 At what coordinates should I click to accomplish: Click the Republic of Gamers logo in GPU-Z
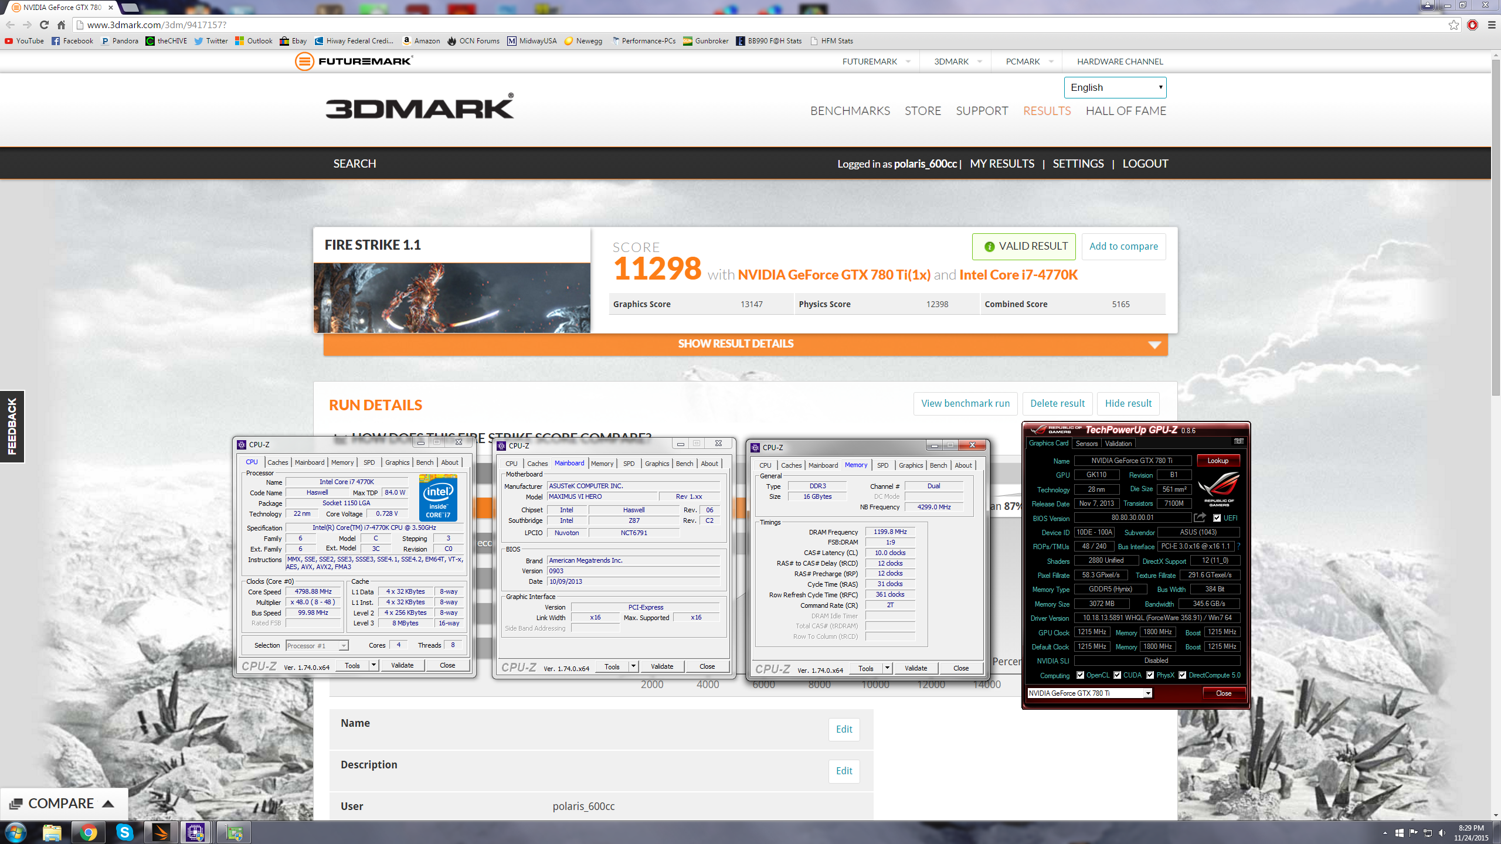(x=1218, y=488)
